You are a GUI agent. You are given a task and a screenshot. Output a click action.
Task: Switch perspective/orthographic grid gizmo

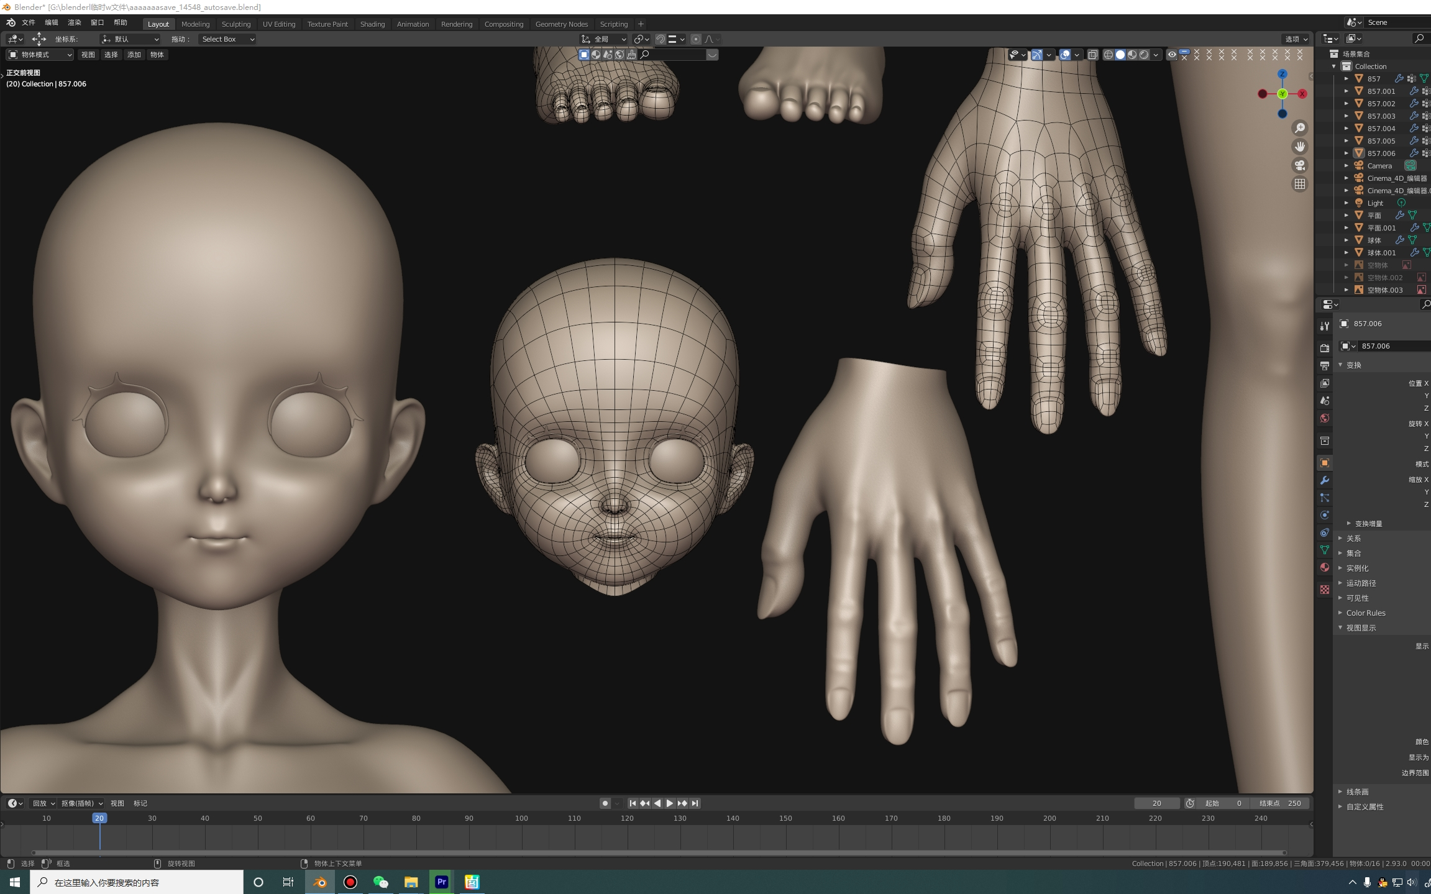[1299, 184]
